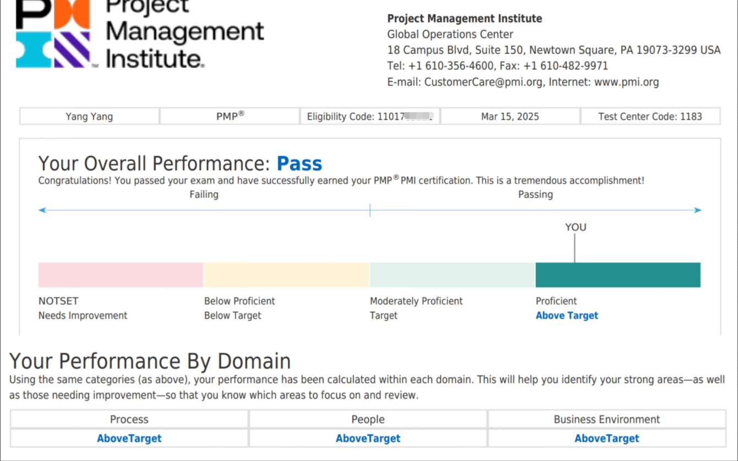Click AboveTarget result under Business Environment

pyautogui.click(x=606, y=438)
